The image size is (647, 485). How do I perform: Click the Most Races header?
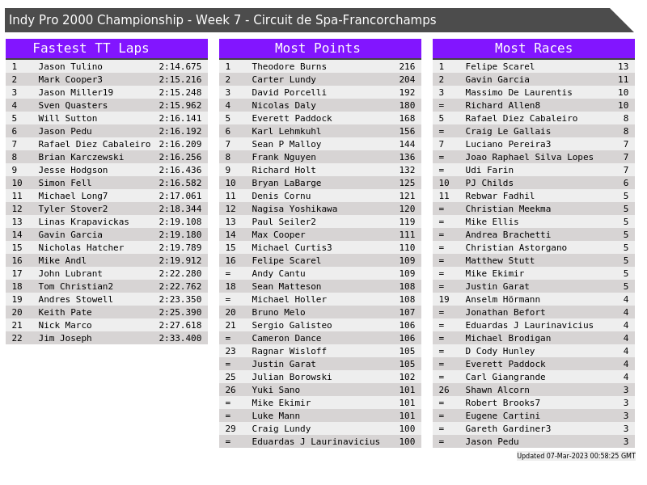(x=533, y=48)
